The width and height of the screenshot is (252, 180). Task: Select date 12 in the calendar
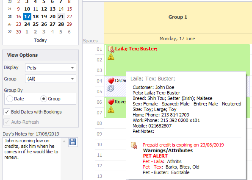(44, 9)
